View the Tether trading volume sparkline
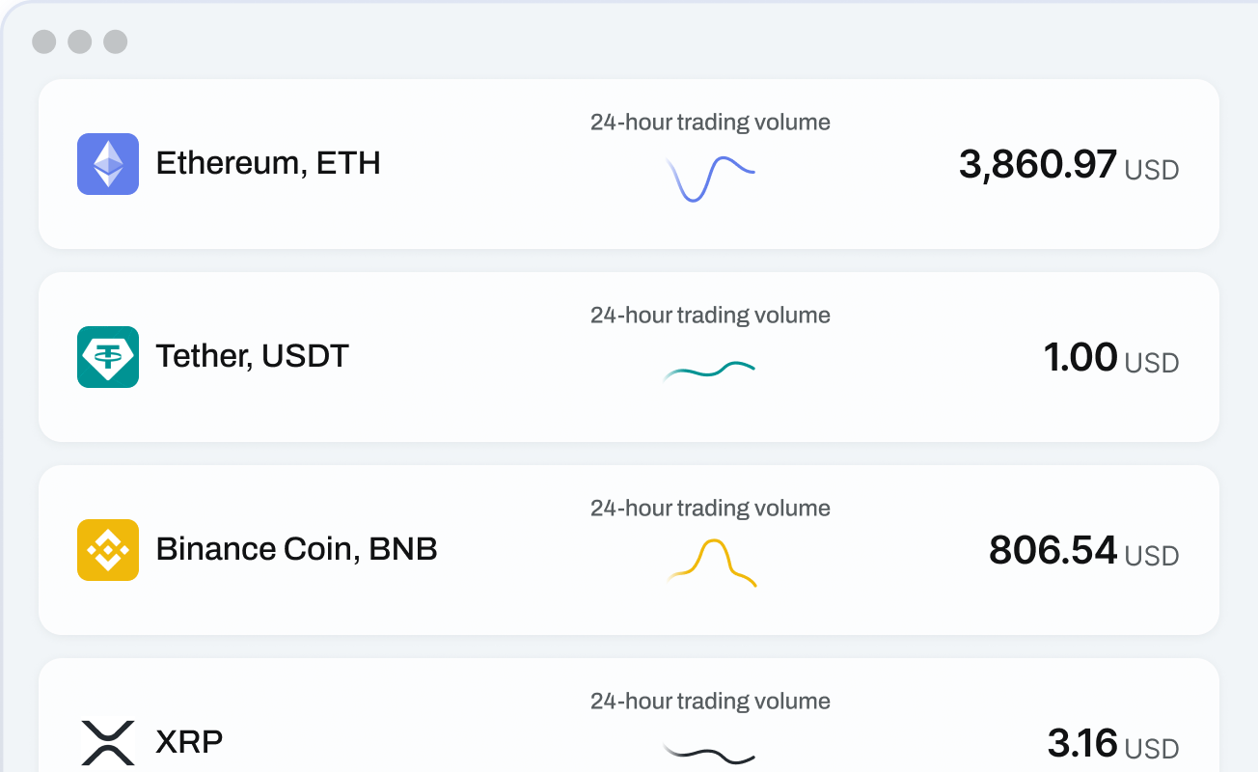 pos(710,371)
